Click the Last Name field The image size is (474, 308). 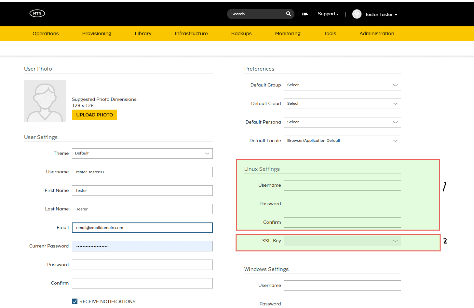coord(142,209)
